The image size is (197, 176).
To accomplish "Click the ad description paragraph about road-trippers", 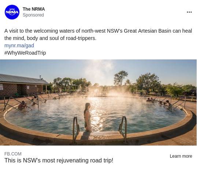I will coord(98,34).
